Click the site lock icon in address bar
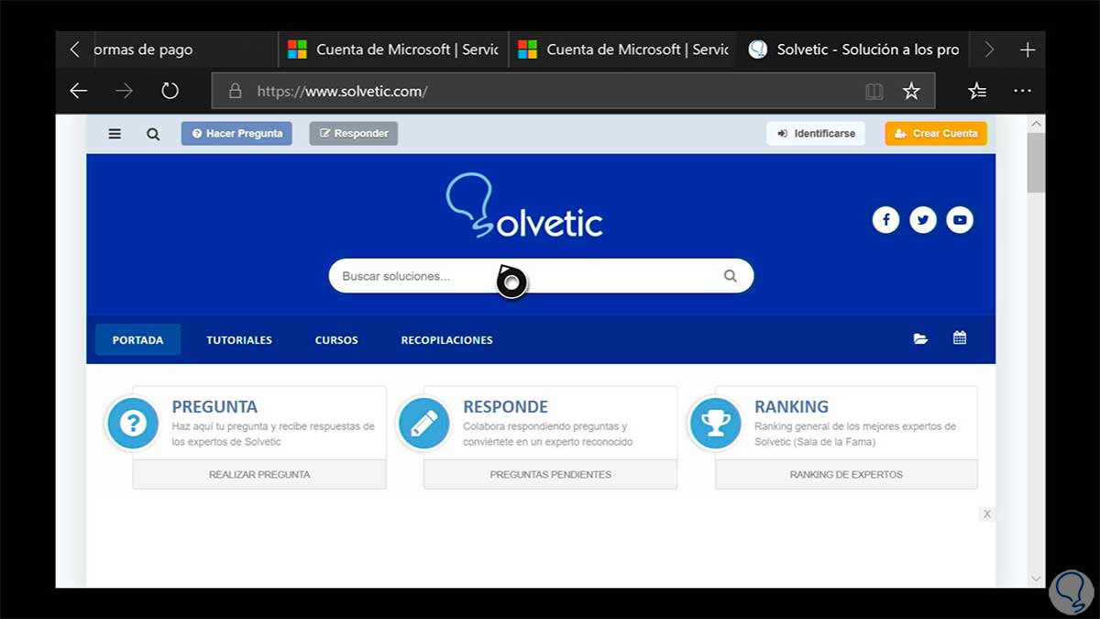 point(235,91)
